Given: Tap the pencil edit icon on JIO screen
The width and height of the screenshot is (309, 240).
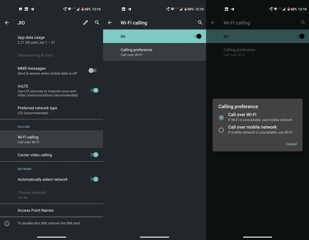Looking at the screenshot, I should click(85, 23).
